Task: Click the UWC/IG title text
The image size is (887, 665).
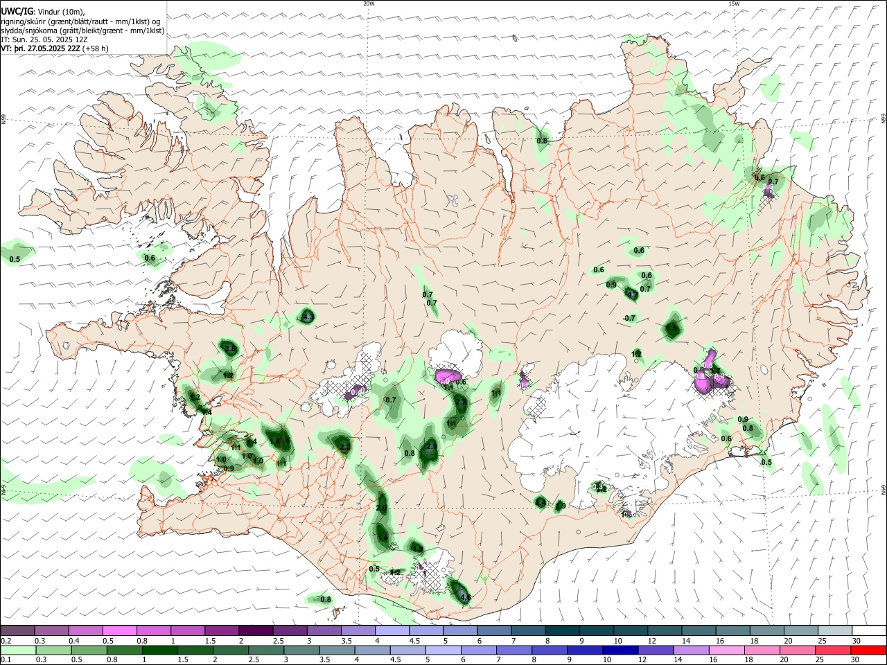Action: (17, 12)
